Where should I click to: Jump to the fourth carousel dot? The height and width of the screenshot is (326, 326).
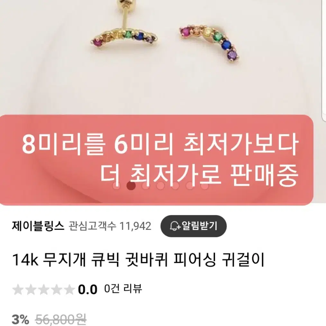pyautogui.click(x=160, y=186)
